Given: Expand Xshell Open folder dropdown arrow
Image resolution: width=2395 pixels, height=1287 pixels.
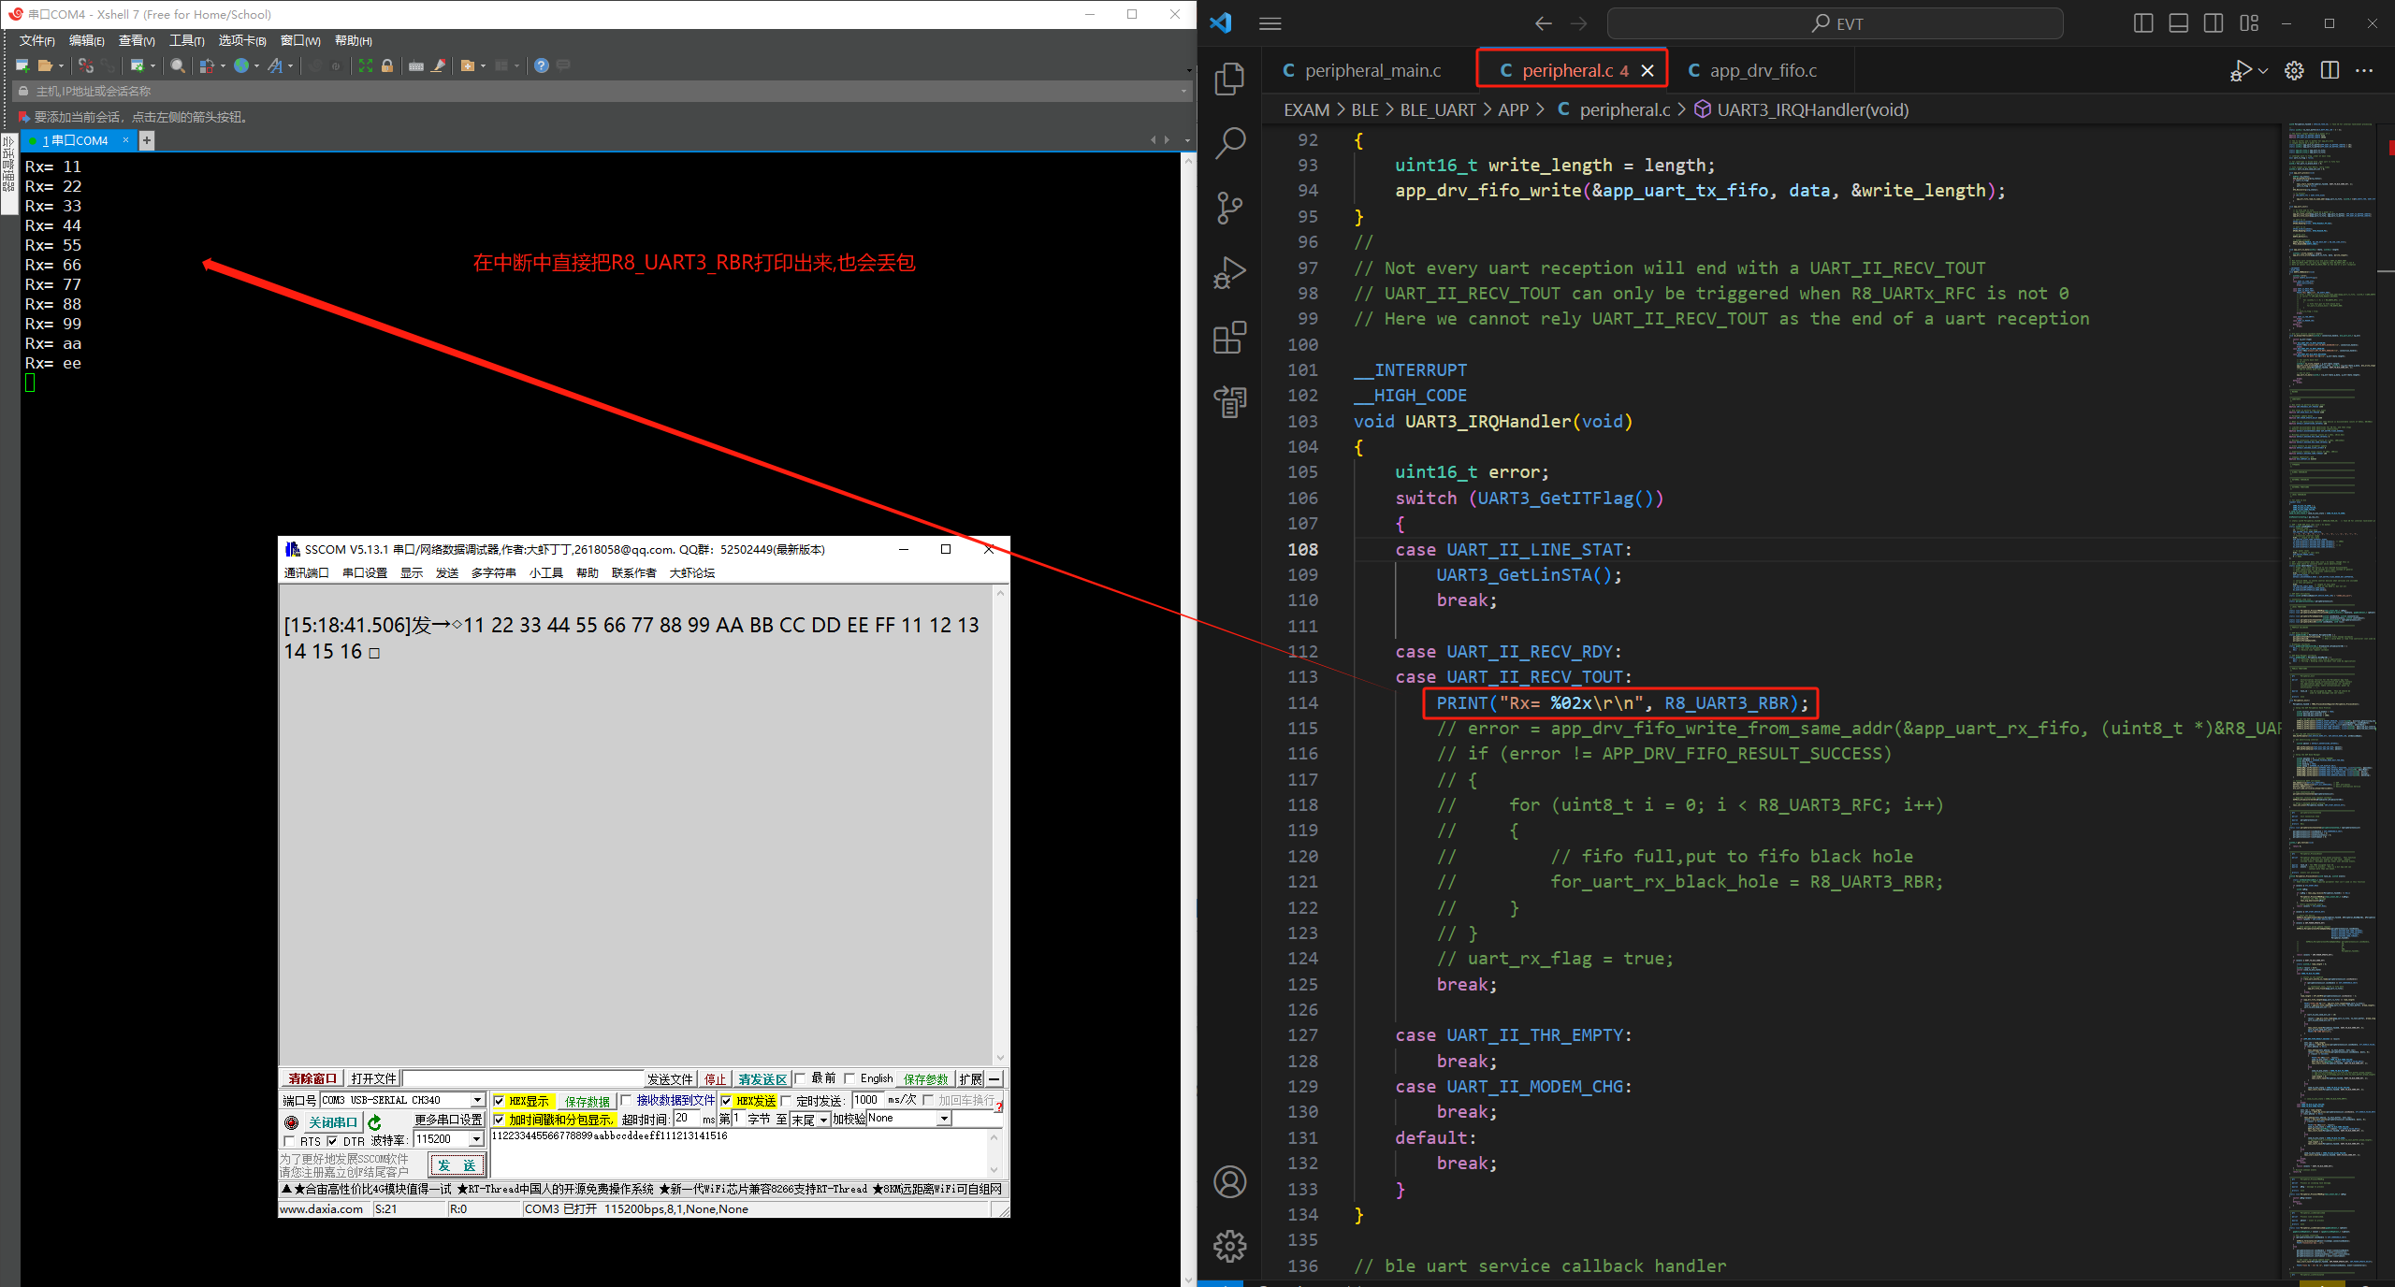Looking at the screenshot, I should click(x=61, y=65).
